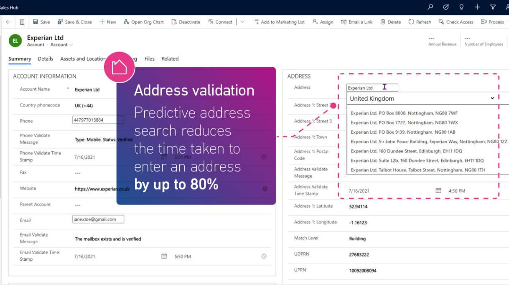Open the Details tab
Viewport: 509px width, 285px height.
click(45, 59)
